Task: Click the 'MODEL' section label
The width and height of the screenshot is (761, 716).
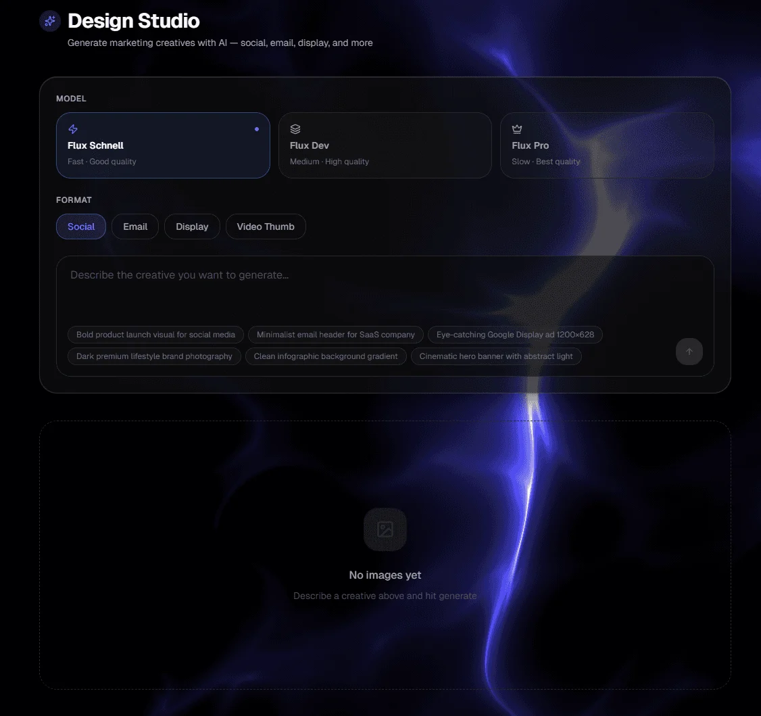Action: click(x=72, y=99)
